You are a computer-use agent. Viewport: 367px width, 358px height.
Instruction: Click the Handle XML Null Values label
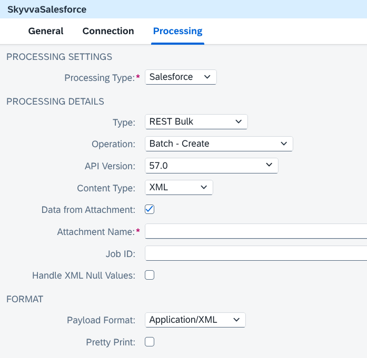pyautogui.click(x=84, y=275)
